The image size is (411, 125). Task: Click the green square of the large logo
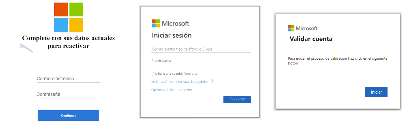(76, 10)
